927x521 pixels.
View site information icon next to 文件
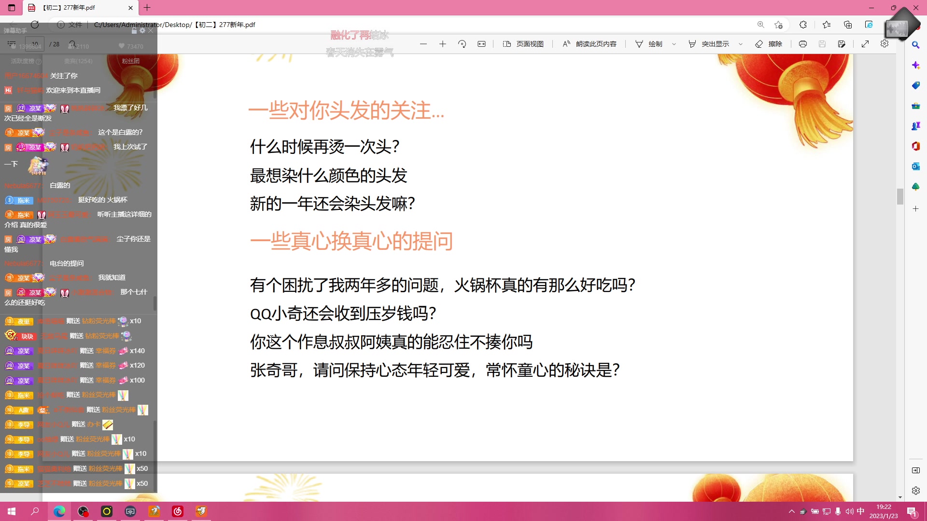(x=61, y=25)
